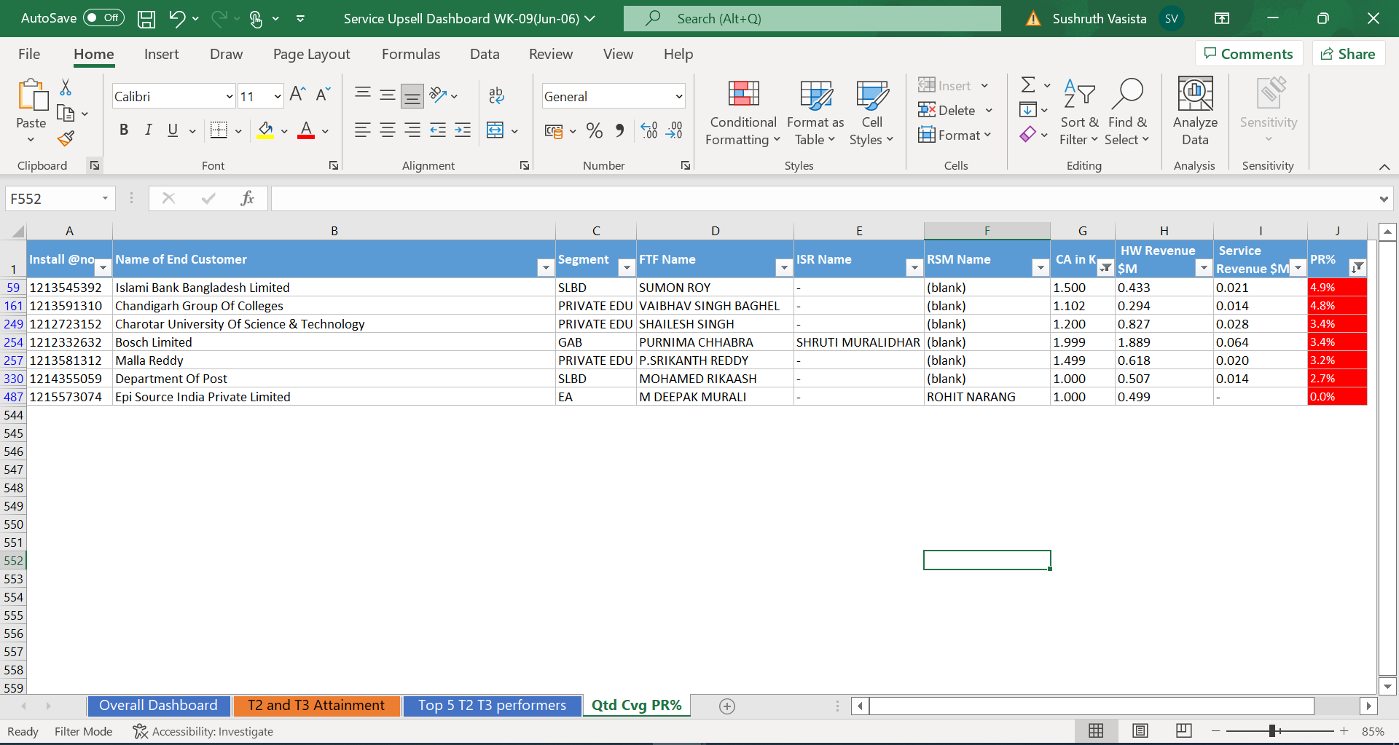Toggle the AutoSave switch

pyautogui.click(x=103, y=18)
